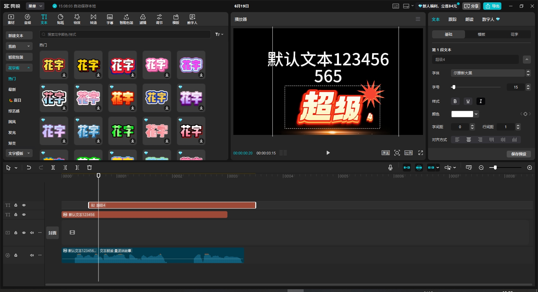538x292 pixels.
Task: Open the 贴纸 stickers panel
Action: click(61, 19)
